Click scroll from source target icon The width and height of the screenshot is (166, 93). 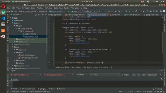coord(36,15)
